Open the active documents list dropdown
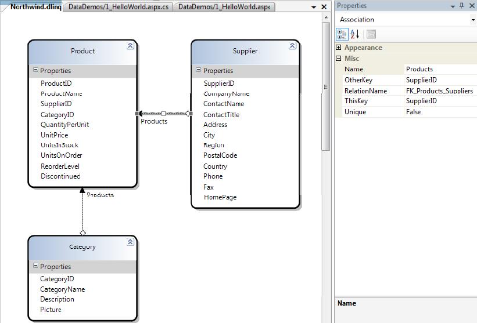 [x=314, y=7]
